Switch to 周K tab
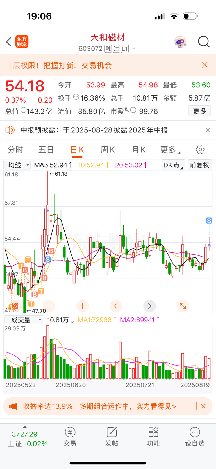The image size is (216, 469). tap(108, 150)
